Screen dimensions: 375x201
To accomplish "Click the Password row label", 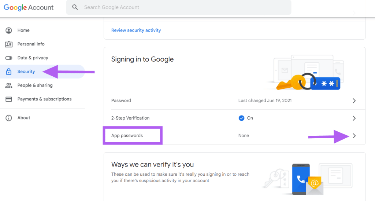I will point(121,100).
